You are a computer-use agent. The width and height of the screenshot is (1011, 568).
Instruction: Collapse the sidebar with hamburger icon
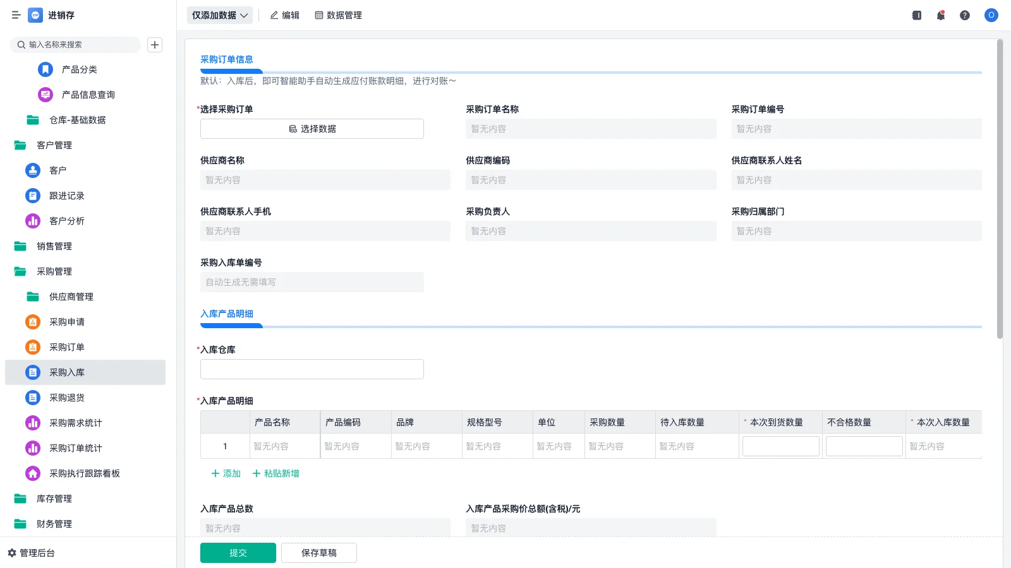click(x=16, y=15)
